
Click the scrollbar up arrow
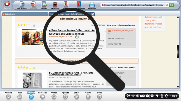coord(178,17)
